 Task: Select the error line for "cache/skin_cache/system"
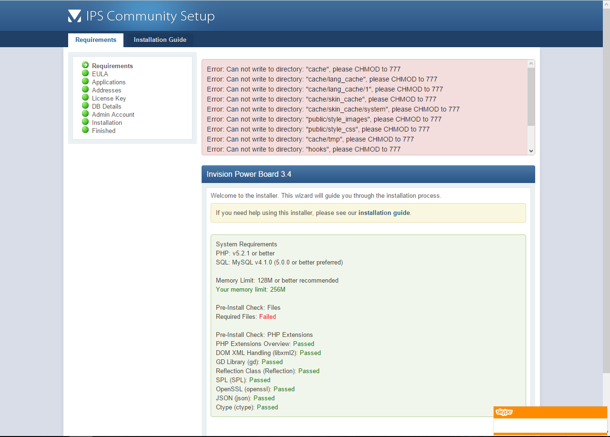pos(334,109)
